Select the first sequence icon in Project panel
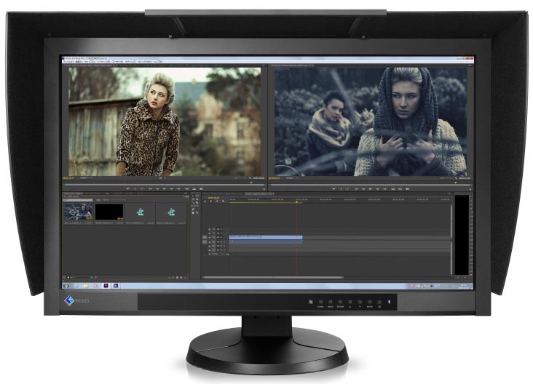 click(x=140, y=212)
